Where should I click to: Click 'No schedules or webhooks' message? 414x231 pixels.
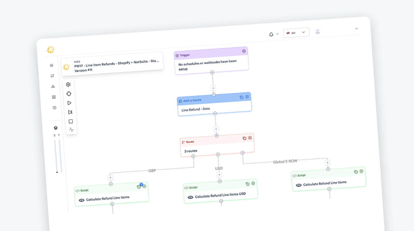[x=208, y=65]
